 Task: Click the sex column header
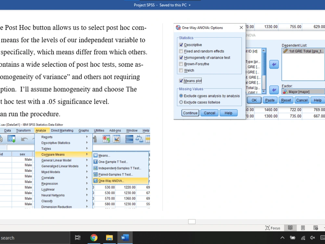(22, 154)
